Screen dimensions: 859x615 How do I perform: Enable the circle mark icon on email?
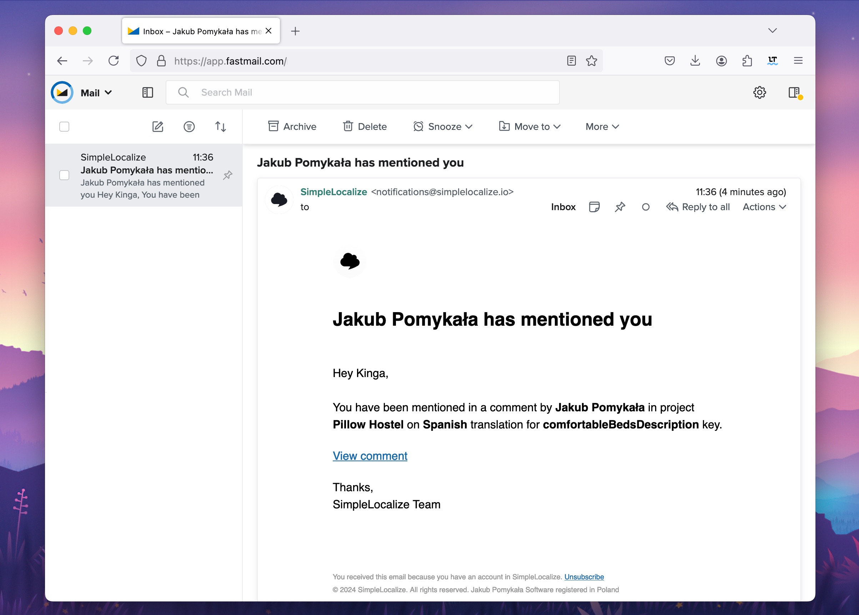click(x=644, y=207)
